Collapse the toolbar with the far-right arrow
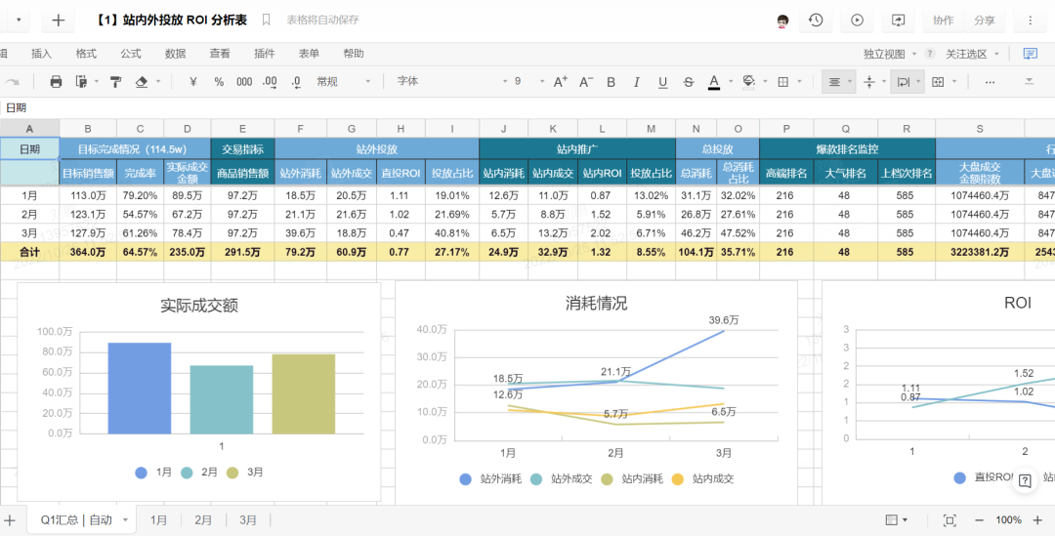The width and height of the screenshot is (1055, 536). pos(1029,81)
